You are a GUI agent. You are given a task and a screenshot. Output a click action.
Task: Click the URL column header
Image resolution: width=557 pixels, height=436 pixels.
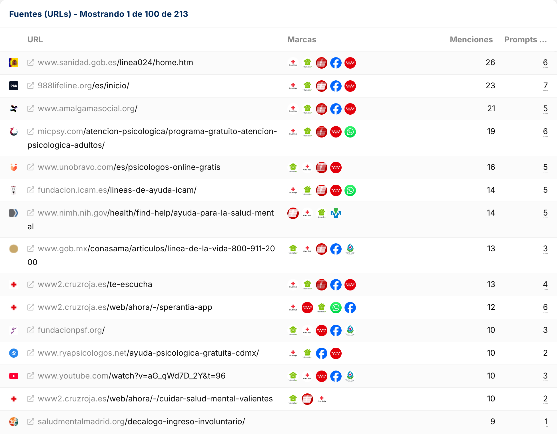(35, 39)
